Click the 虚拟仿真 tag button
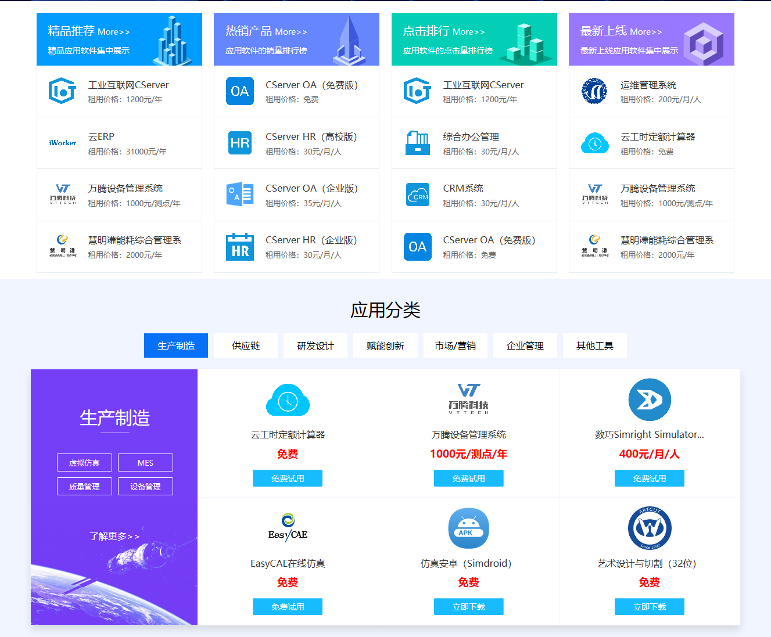 (x=84, y=463)
